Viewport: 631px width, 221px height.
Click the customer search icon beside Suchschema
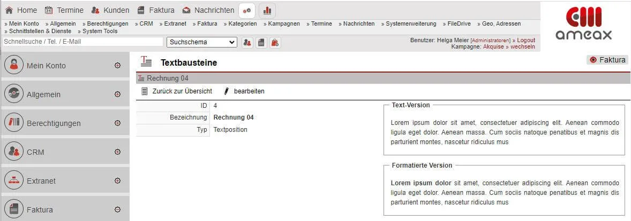pos(247,42)
